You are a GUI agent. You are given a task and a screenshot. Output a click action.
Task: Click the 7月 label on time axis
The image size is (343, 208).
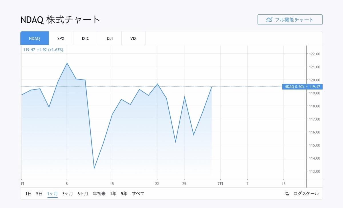(x=220, y=183)
